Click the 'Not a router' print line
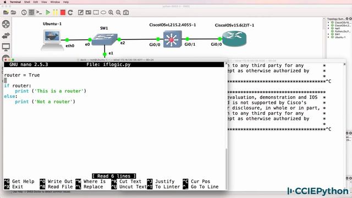 coord(45,102)
